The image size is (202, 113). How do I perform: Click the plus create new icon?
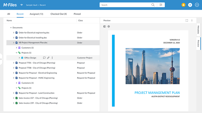click(x=190, y=5)
